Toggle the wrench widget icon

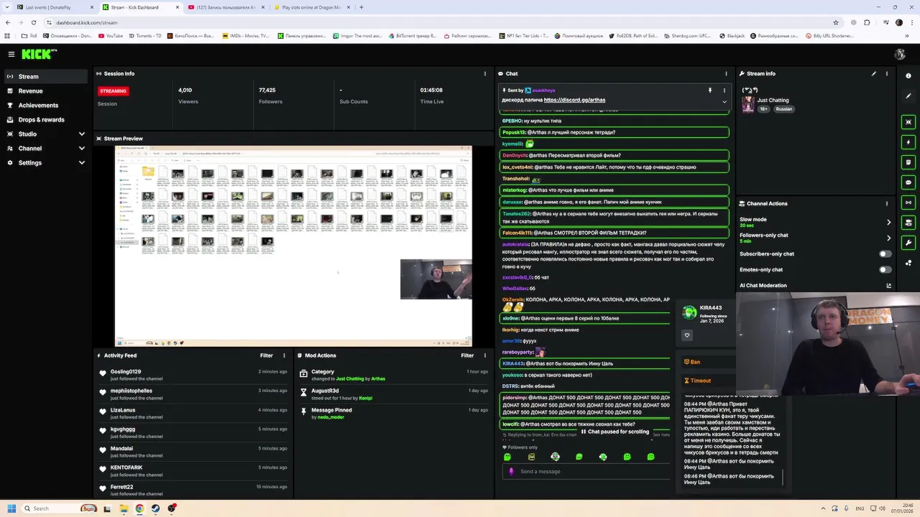(908, 243)
